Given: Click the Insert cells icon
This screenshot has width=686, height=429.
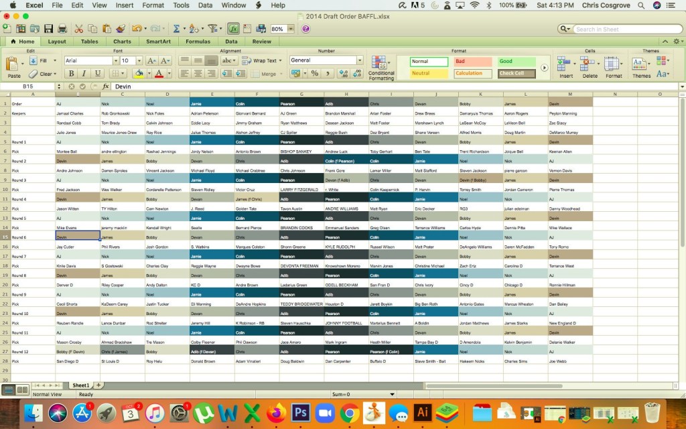Looking at the screenshot, I should pos(566,67).
